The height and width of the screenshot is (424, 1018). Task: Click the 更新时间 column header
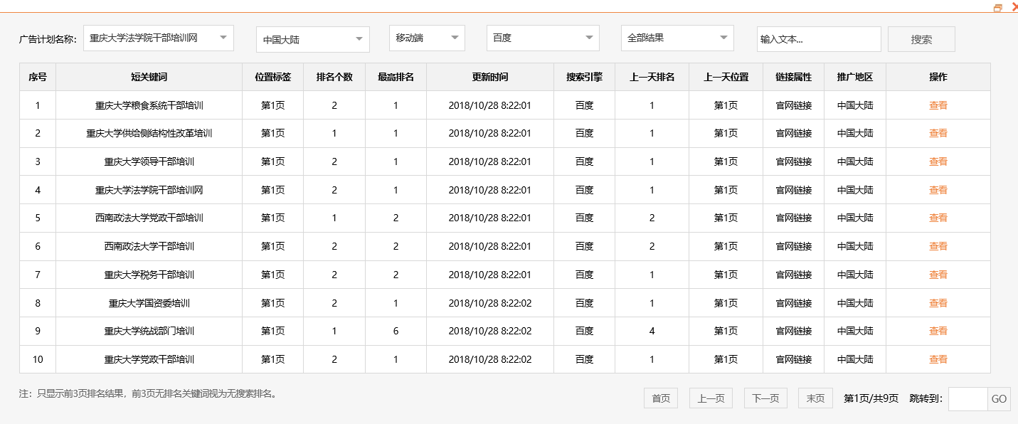pyautogui.click(x=489, y=77)
